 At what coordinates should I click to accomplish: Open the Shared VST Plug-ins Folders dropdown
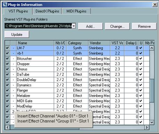[74, 26]
